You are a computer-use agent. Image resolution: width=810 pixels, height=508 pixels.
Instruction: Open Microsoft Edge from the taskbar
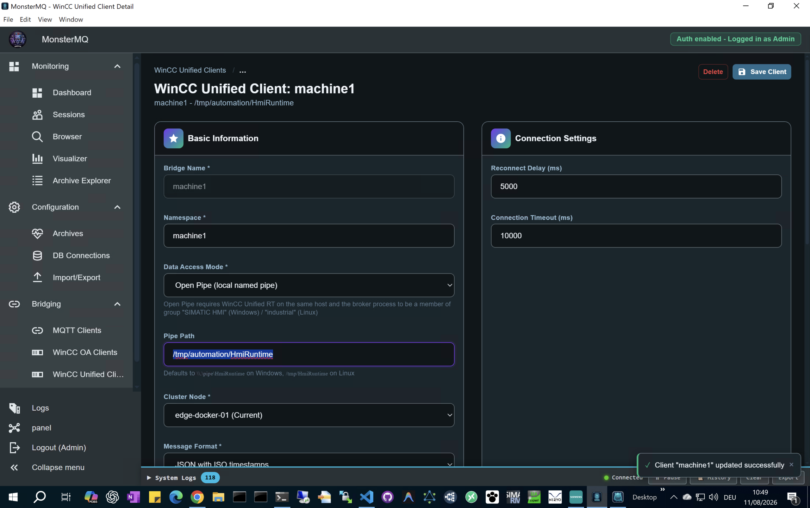(x=176, y=497)
